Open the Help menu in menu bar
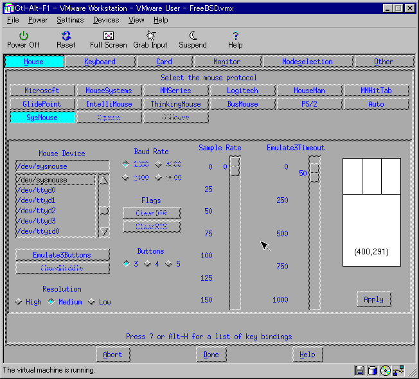419x379 pixels. pos(161,20)
